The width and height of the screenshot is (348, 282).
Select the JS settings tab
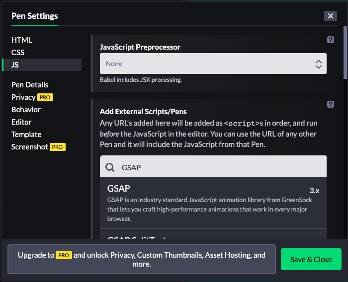click(x=16, y=65)
